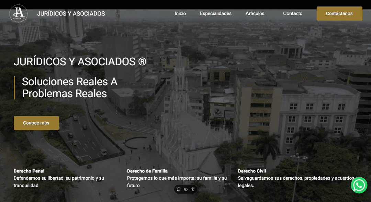This screenshot has width=371, height=202.
Task: Open the chat bubble icon in bottom toolbar
Action: click(179, 189)
